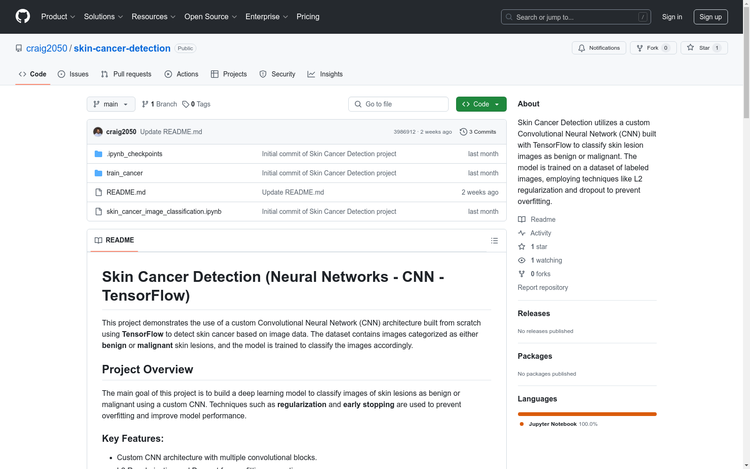The image size is (750, 469).
Task: Open the README.md file
Action: tap(126, 192)
